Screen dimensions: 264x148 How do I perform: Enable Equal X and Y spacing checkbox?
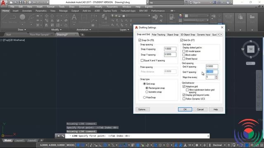tap(142, 60)
